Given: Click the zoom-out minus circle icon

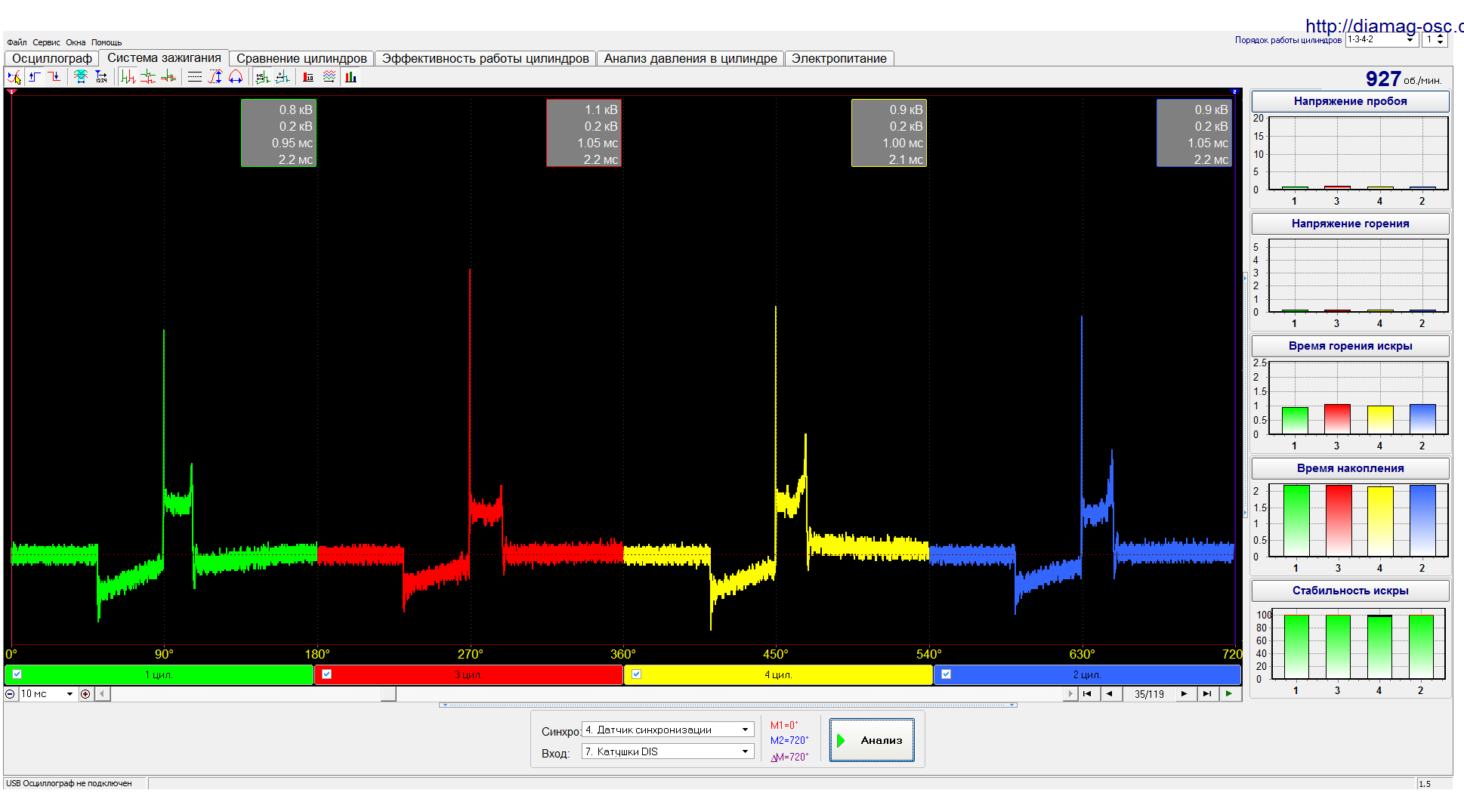Looking at the screenshot, I should pyautogui.click(x=10, y=694).
